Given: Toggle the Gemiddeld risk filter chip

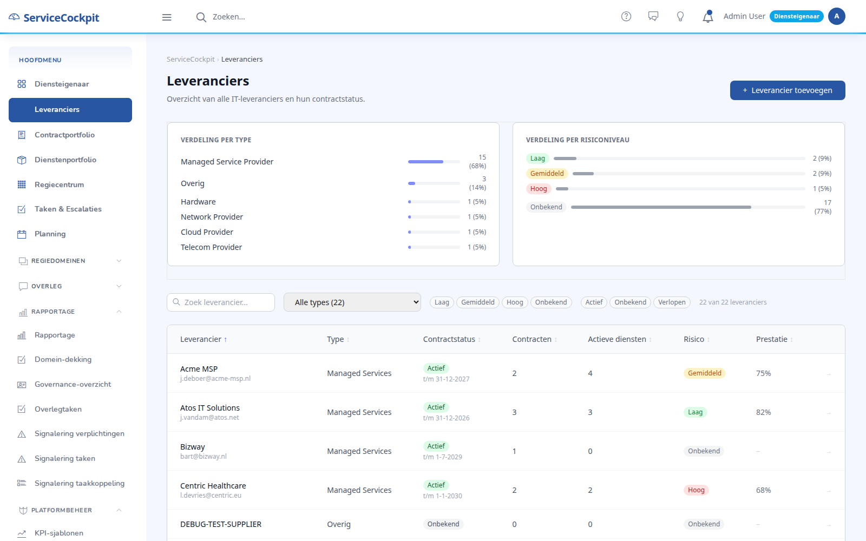Looking at the screenshot, I should pos(478,302).
